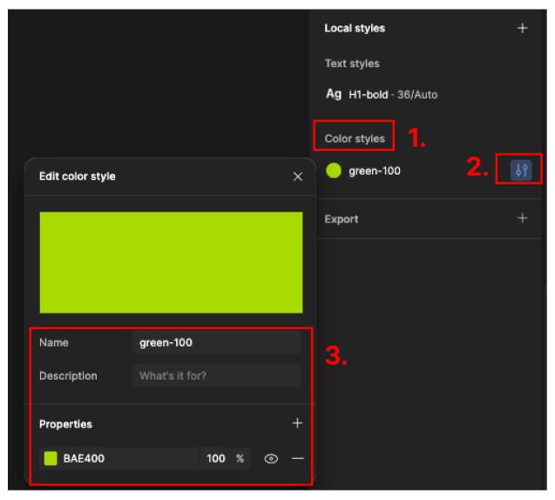Click the Edit color style dialog title

[x=78, y=176]
